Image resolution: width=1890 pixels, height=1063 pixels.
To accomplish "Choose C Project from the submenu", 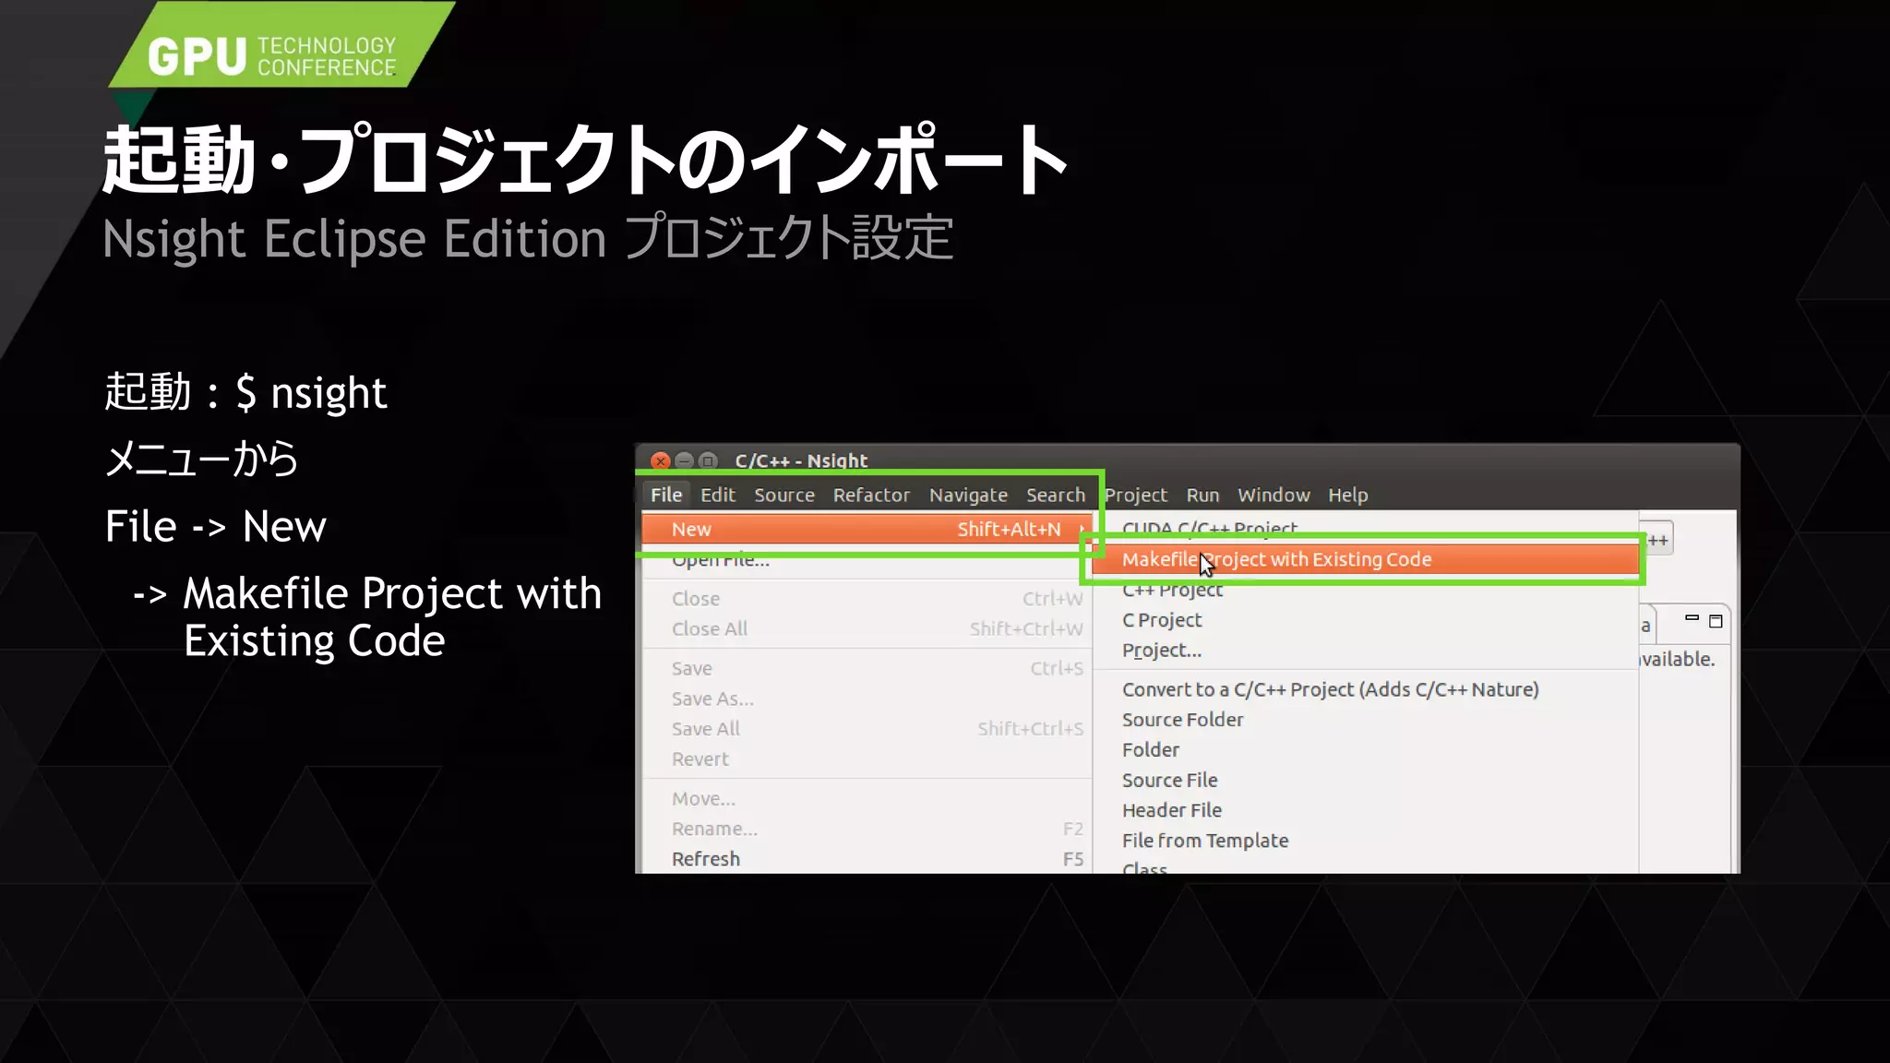I will (x=1162, y=620).
